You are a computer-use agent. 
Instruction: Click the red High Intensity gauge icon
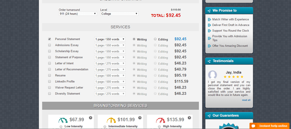(160, 120)
